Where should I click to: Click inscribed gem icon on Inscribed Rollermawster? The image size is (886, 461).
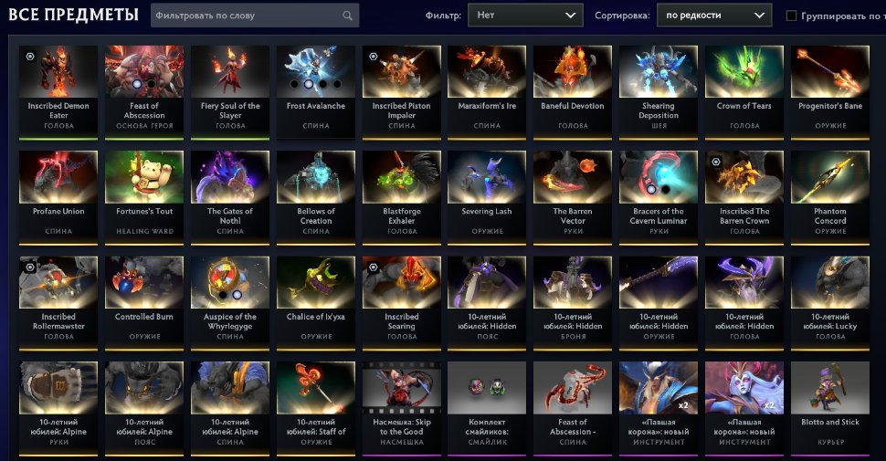(30, 267)
